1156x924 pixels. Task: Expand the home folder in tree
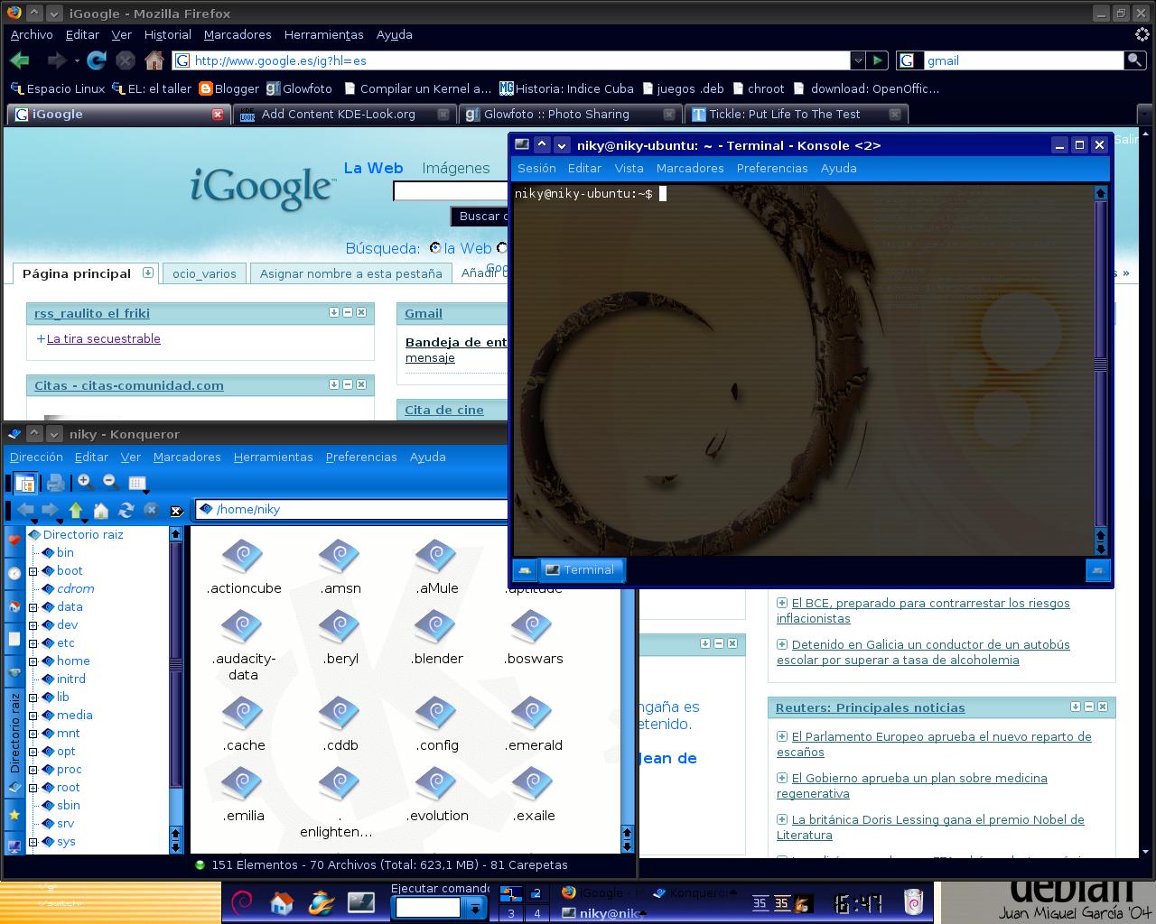coord(33,661)
